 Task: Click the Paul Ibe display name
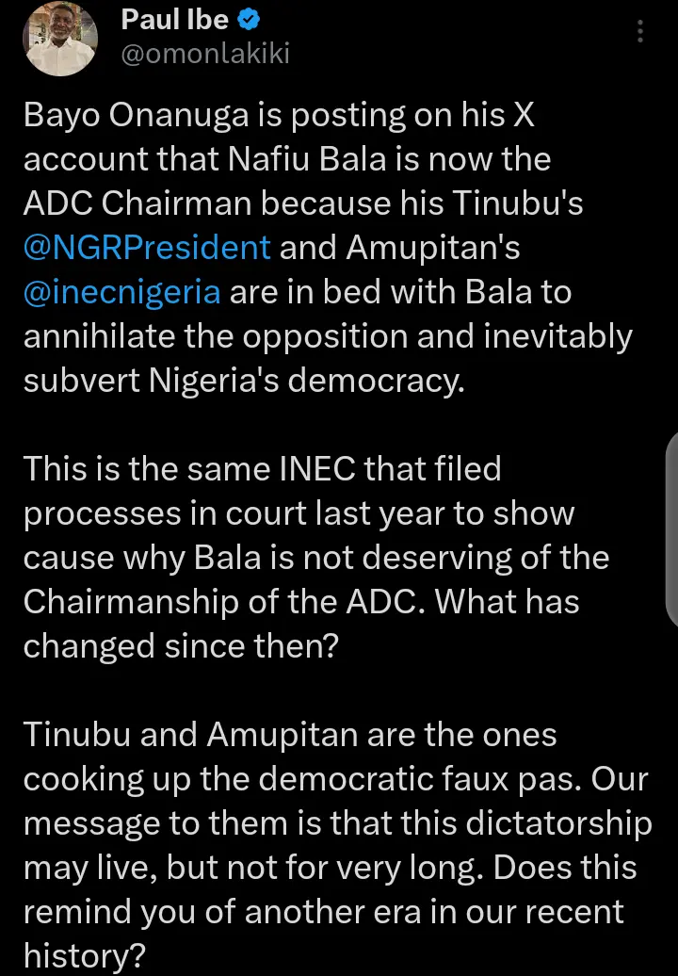174,19
